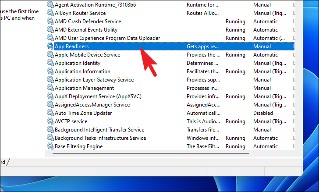Select the Application Identity service name

tap(78, 63)
